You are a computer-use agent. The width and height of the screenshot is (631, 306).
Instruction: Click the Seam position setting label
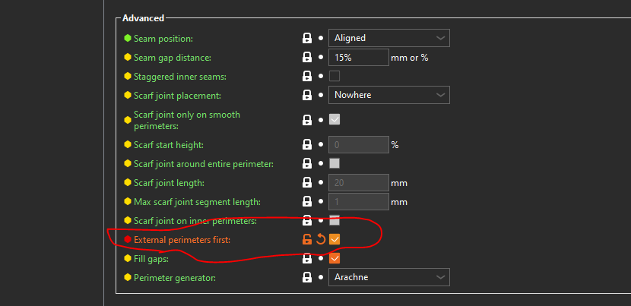163,38
